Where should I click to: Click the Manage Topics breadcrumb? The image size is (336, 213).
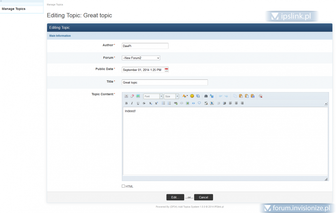pos(55,5)
